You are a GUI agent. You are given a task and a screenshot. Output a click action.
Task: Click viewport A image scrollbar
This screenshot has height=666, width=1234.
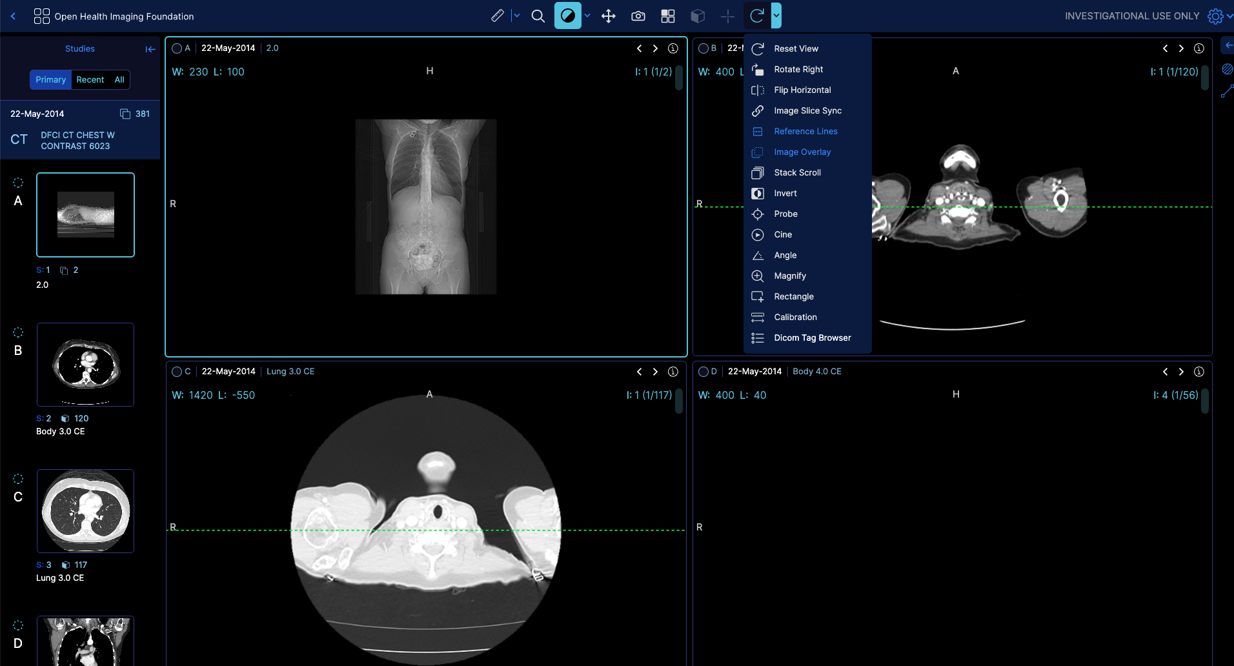pyautogui.click(x=679, y=79)
